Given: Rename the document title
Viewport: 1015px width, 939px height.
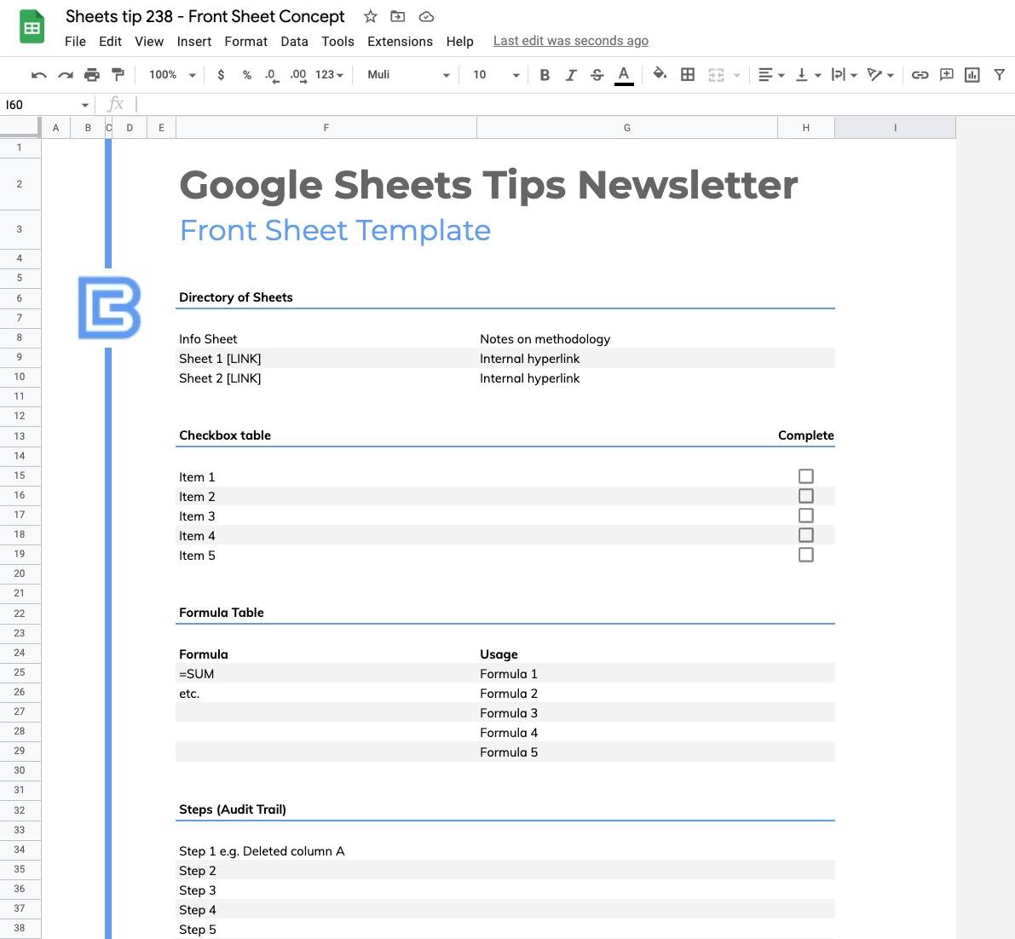Looking at the screenshot, I should [205, 16].
